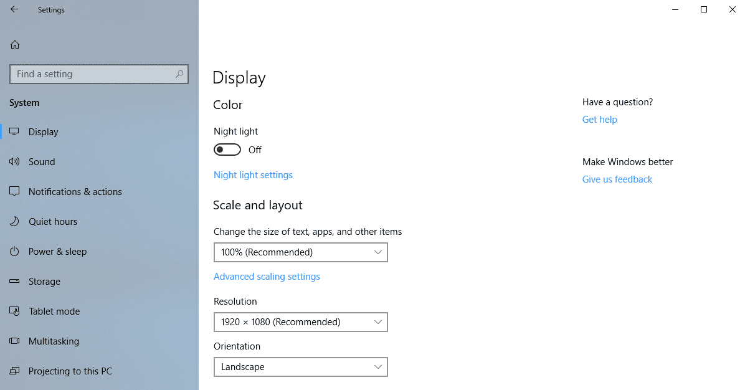Click the Power & sleep icon
Viewport: 745px width, 390px height.
pos(15,252)
